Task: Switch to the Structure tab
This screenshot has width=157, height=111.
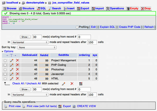Action: pos(26,8)
